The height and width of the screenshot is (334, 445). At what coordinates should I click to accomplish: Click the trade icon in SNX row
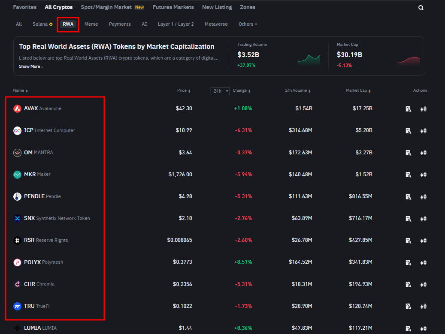[424, 219]
